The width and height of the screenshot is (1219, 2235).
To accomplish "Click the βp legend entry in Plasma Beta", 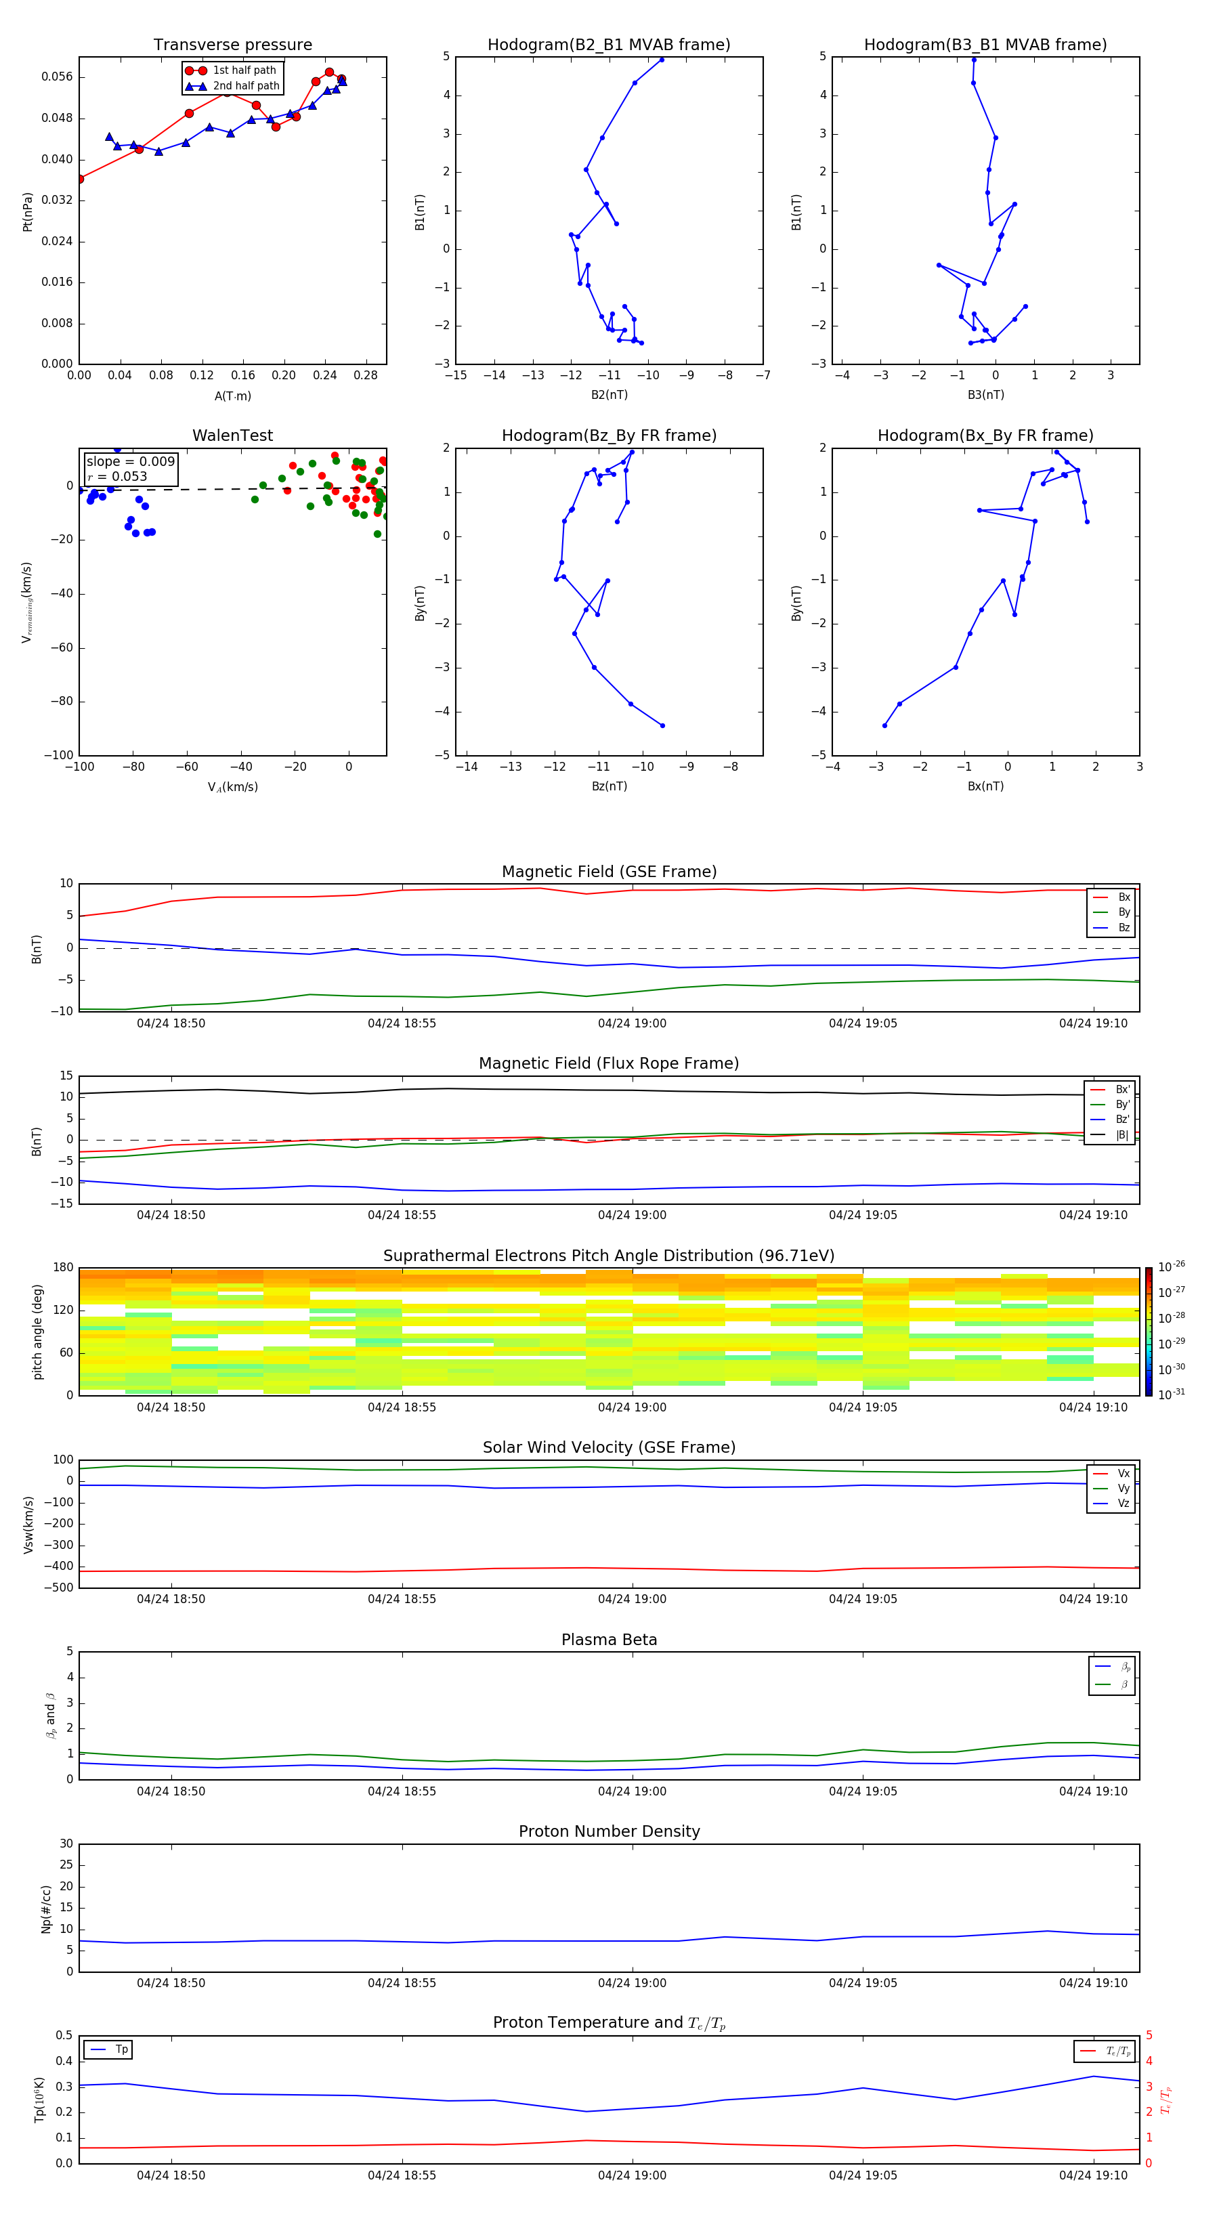I will point(1112,1667).
